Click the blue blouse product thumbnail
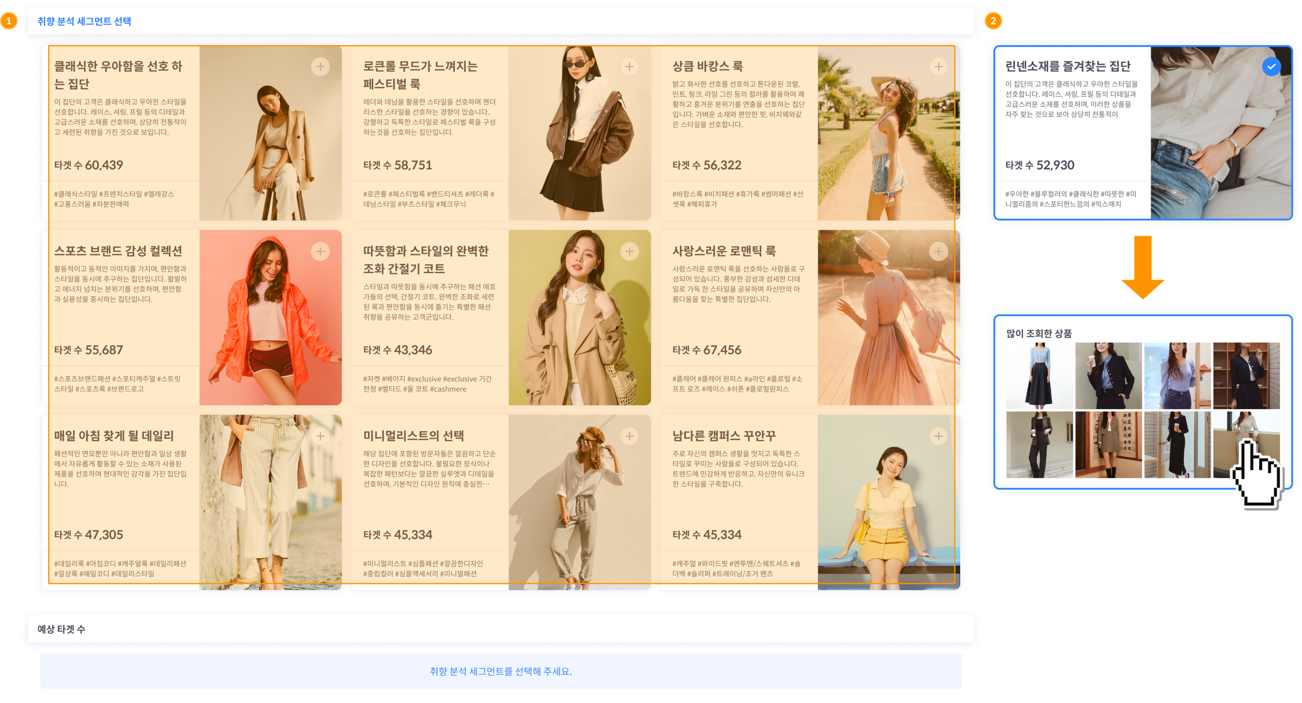The height and width of the screenshot is (703, 1302). [1177, 376]
